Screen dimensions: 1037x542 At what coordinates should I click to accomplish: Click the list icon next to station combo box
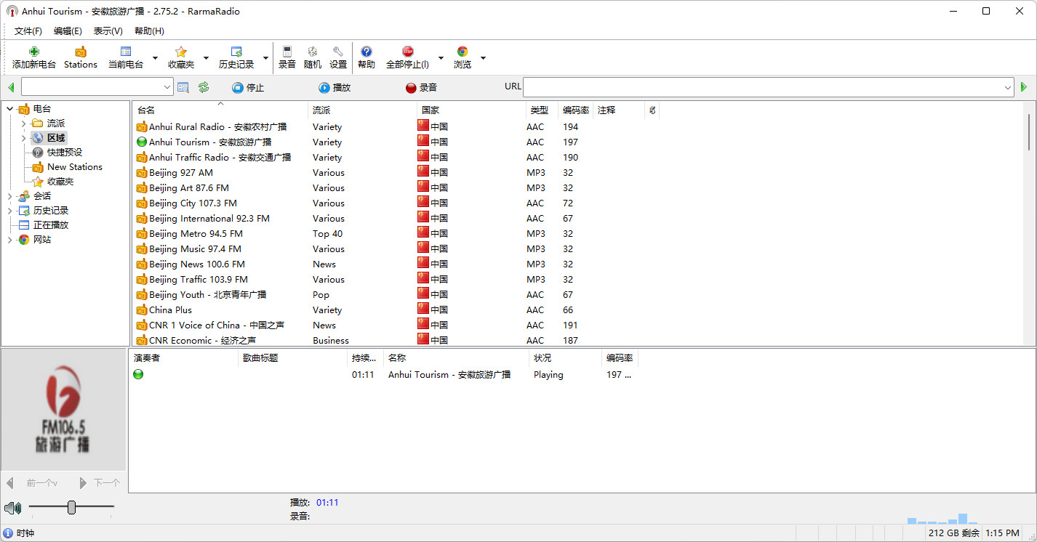pos(183,87)
